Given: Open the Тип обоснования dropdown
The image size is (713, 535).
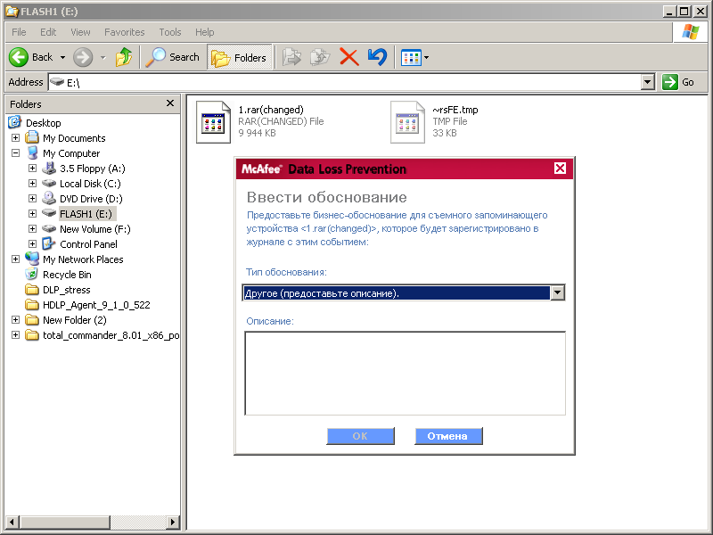Looking at the screenshot, I should click(558, 292).
